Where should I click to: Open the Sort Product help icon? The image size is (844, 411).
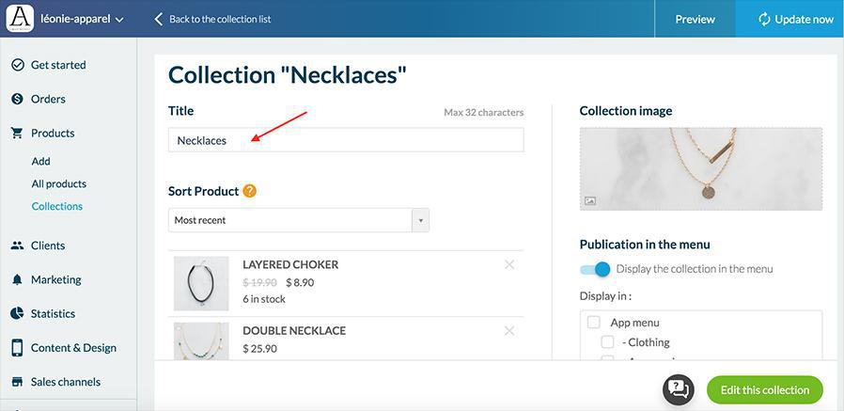[250, 191]
